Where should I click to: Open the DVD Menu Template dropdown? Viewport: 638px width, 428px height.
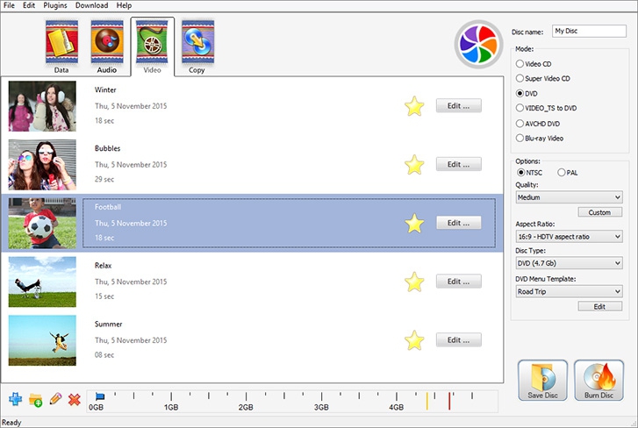pos(569,291)
